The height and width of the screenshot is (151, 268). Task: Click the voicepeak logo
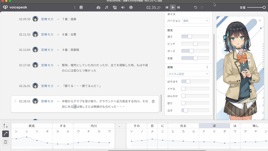(15, 7)
